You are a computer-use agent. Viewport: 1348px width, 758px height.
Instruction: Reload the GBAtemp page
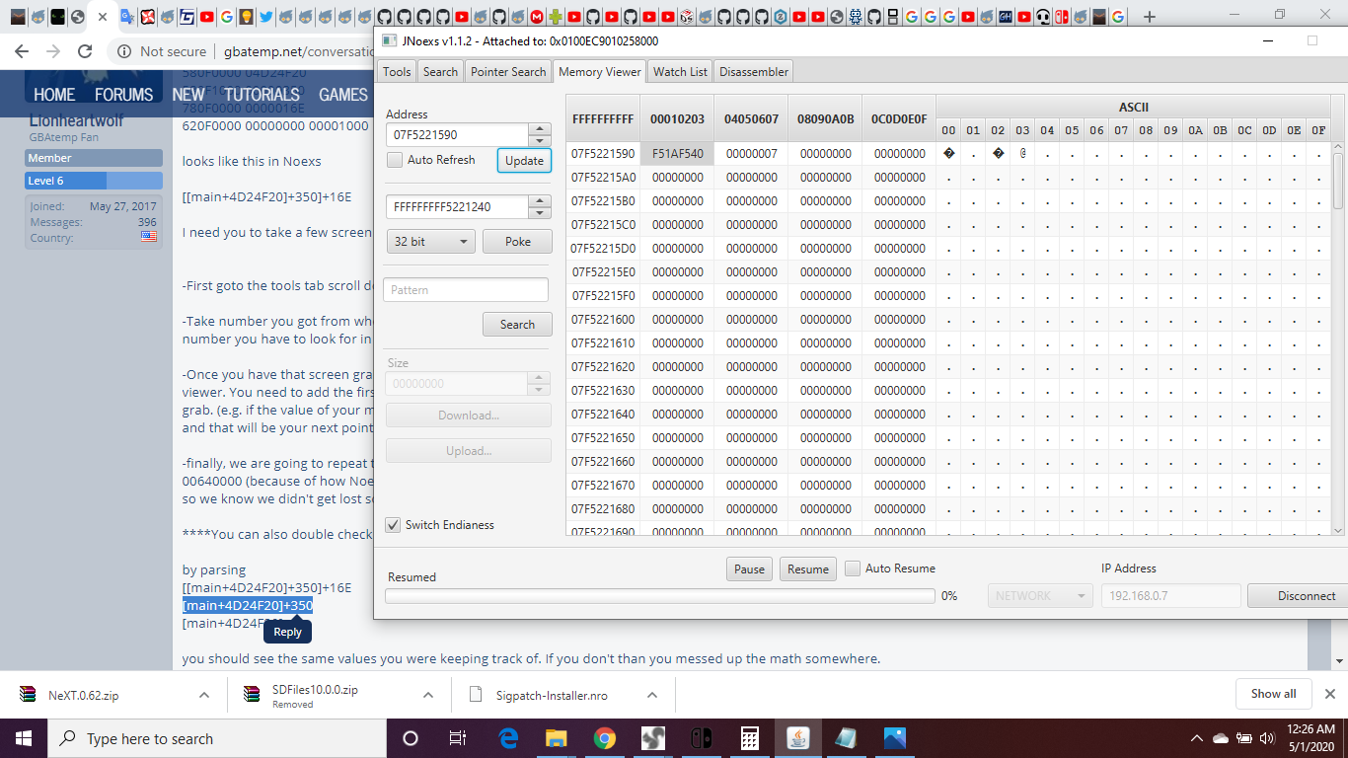click(x=85, y=51)
